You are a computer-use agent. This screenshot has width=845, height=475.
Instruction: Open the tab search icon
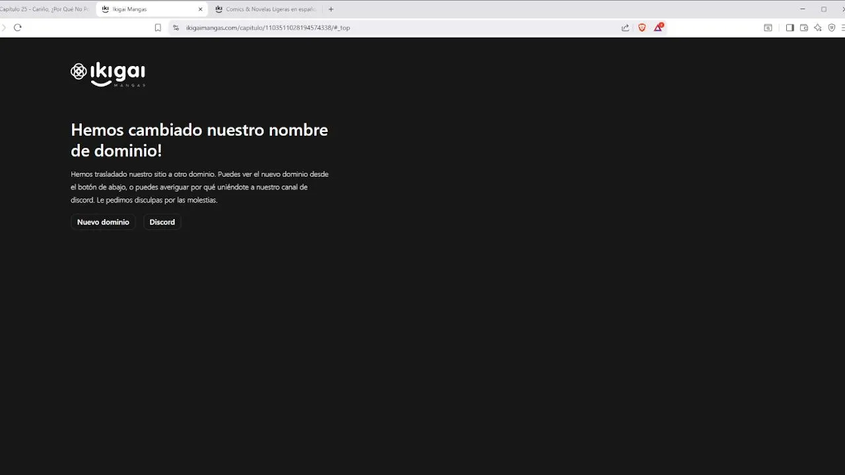pyautogui.click(x=768, y=28)
